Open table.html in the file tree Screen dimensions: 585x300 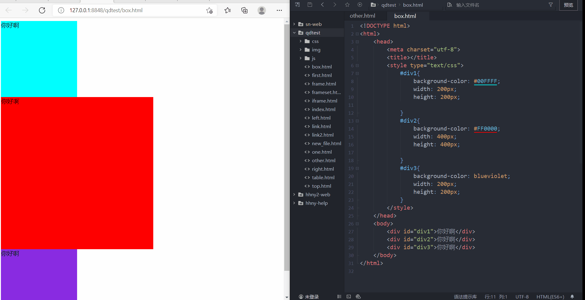point(323,177)
